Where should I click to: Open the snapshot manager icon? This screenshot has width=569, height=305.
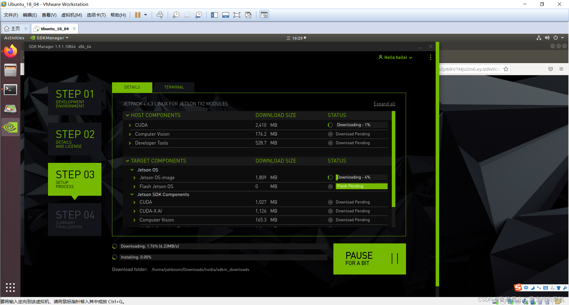[199, 15]
